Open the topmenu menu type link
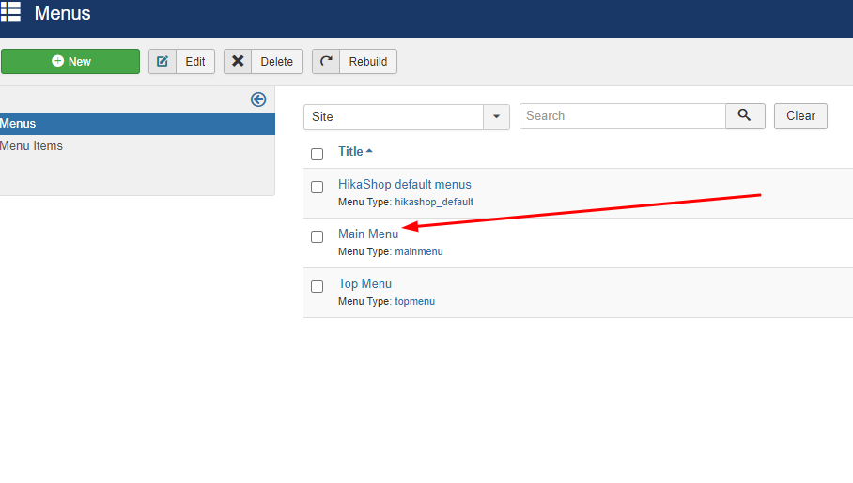 (x=414, y=302)
